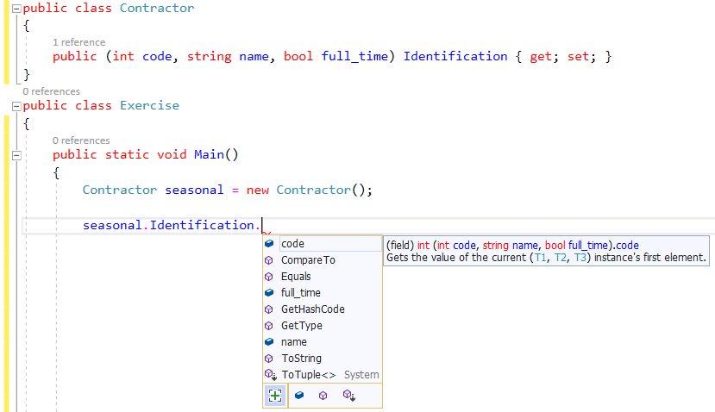Click 'set;' accessor in Identification property
715x412 pixels.
(581, 57)
